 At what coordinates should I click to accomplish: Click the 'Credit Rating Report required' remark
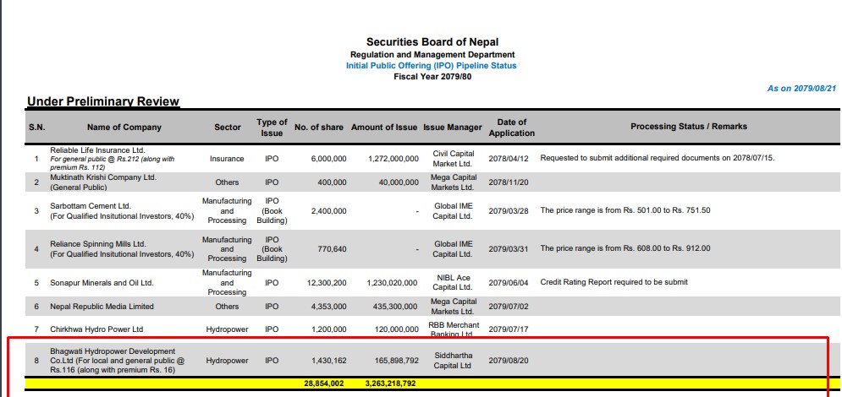pyautogui.click(x=614, y=282)
